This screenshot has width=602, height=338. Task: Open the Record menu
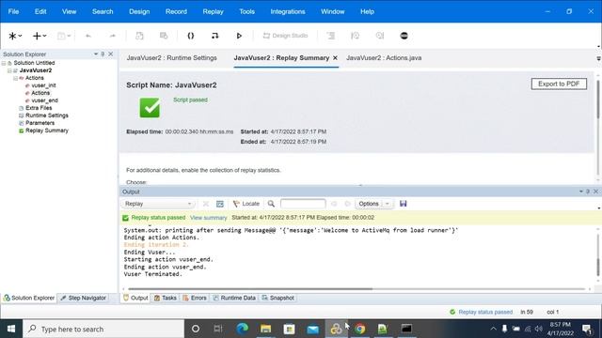[176, 11]
